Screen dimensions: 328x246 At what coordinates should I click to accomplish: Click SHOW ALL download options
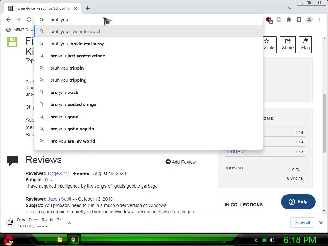click(234, 168)
